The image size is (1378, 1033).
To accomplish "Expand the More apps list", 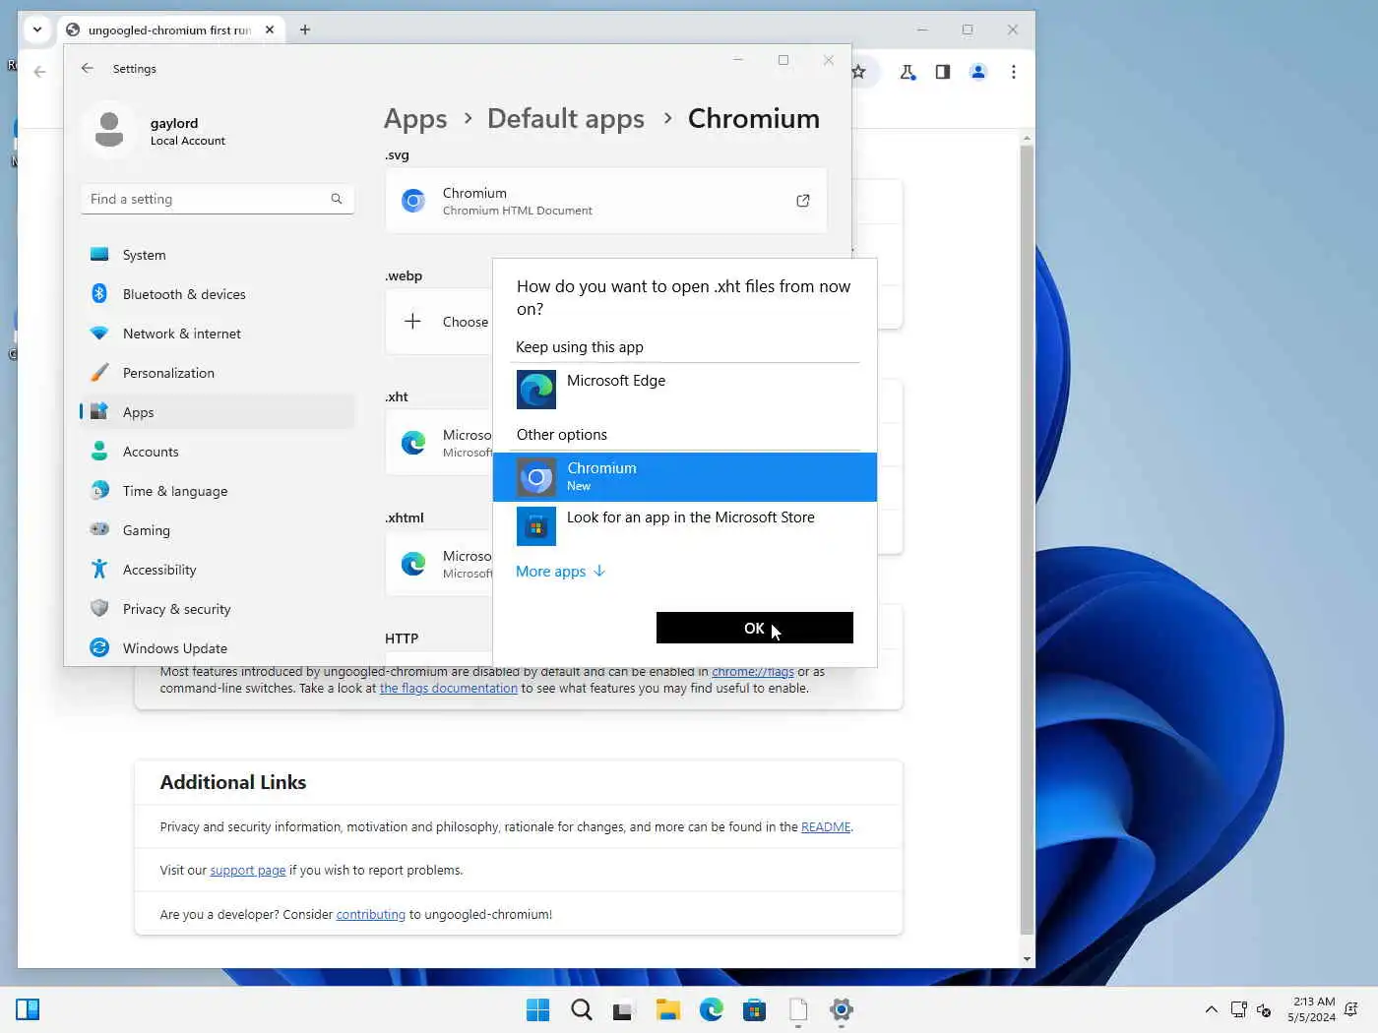I will click(560, 572).
